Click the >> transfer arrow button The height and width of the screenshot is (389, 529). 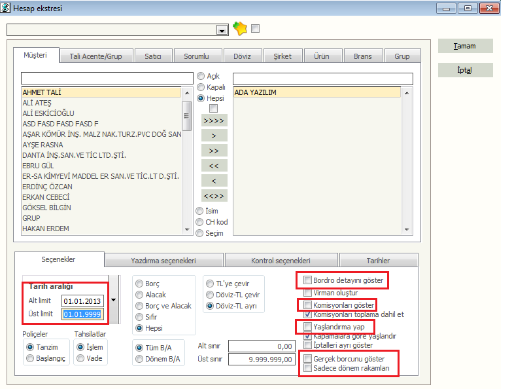[214, 151]
